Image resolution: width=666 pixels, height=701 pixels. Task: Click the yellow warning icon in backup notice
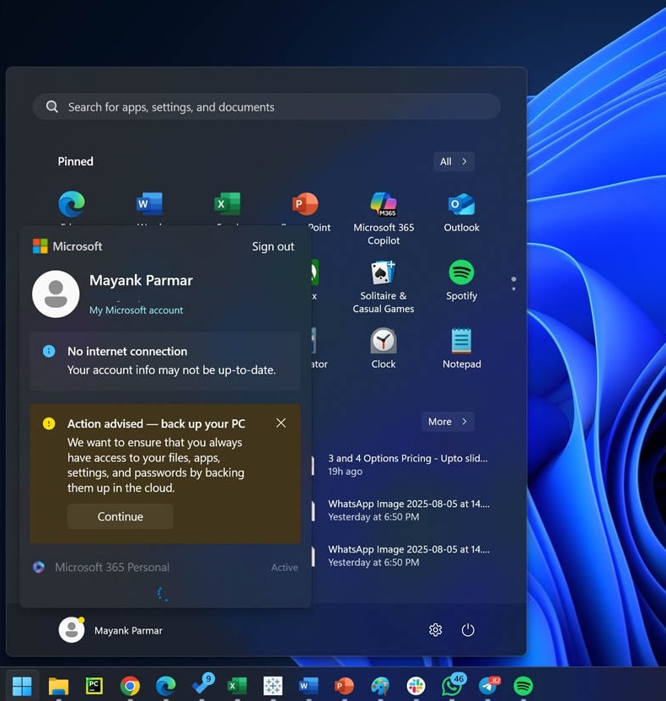click(x=49, y=423)
